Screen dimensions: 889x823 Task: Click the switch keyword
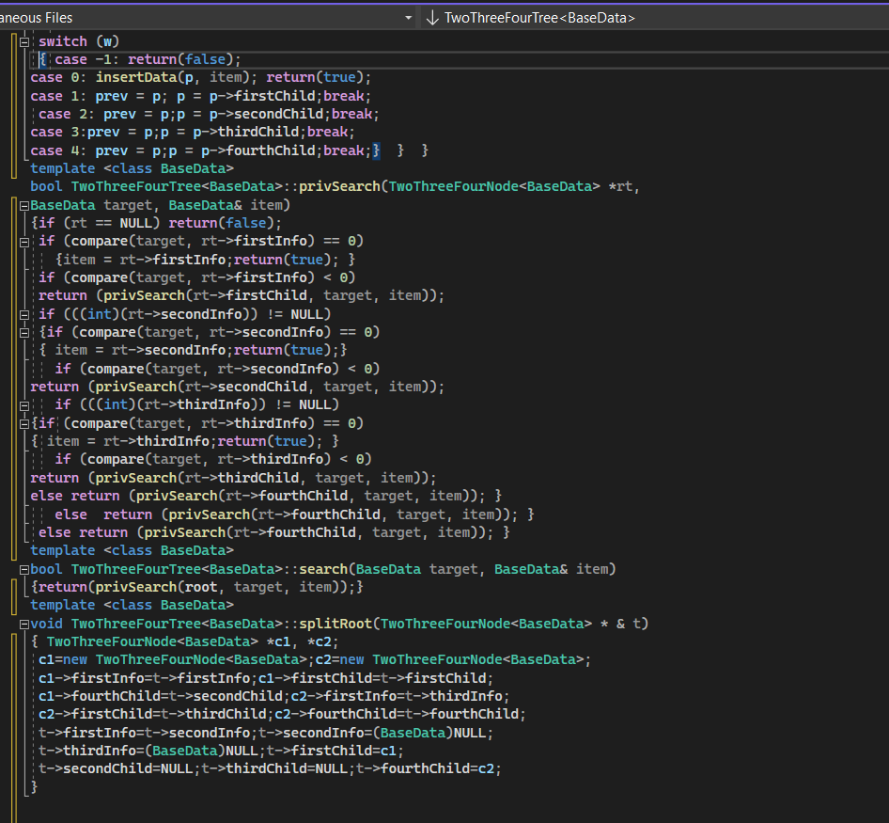coord(63,41)
